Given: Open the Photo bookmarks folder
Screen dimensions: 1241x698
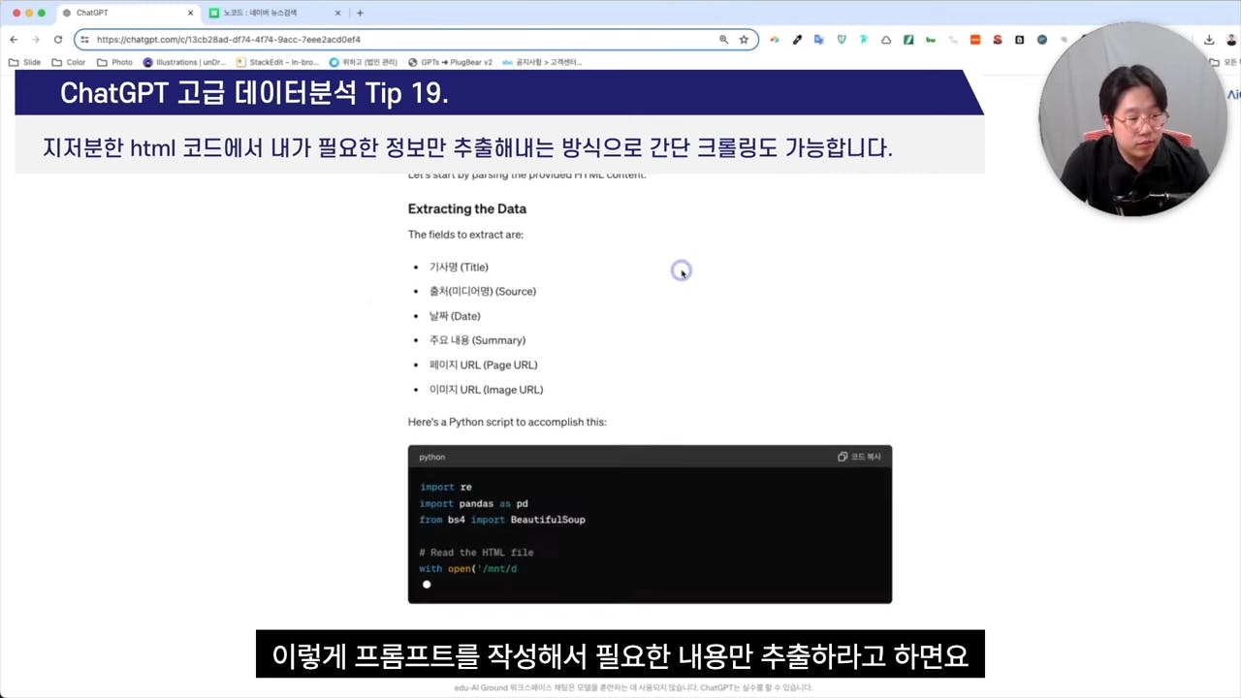Looking at the screenshot, I should click(114, 62).
